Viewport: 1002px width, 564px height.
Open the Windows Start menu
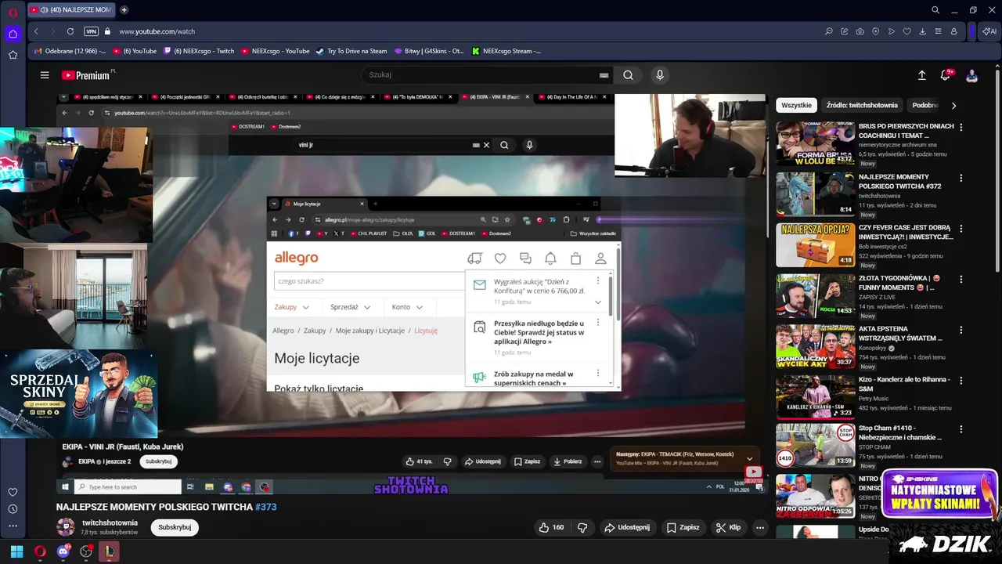(16, 551)
